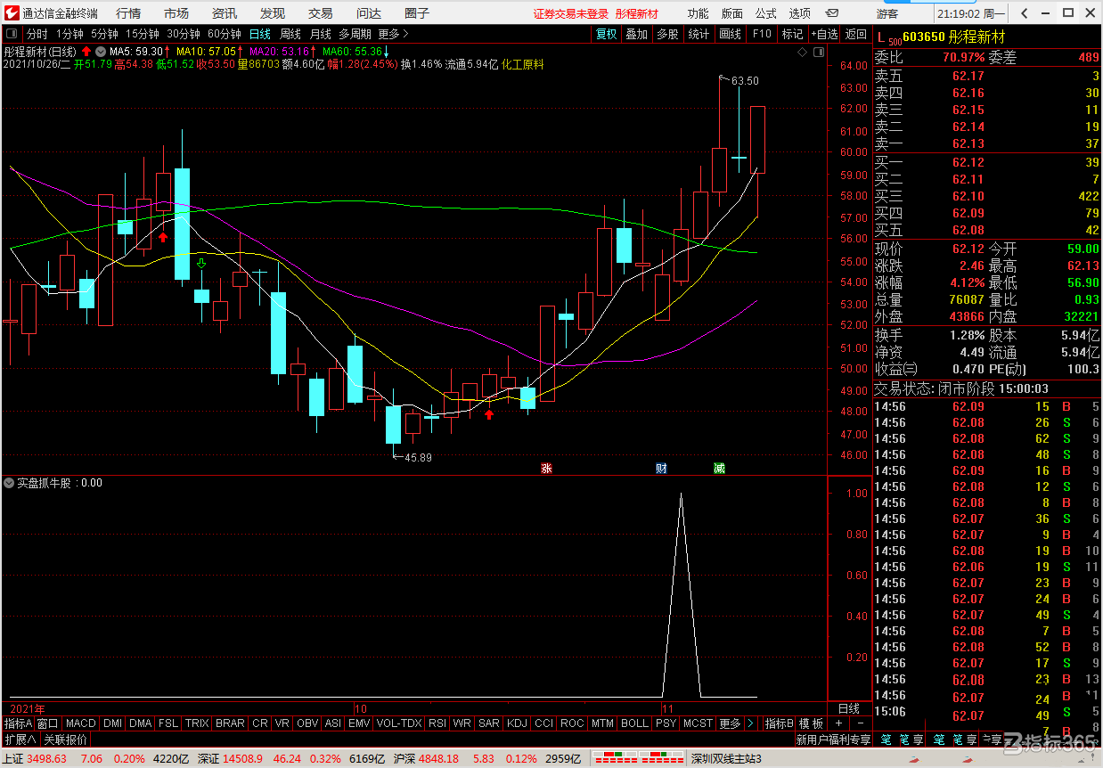The image size is (1103, 768).
Task: Click the red up arrow beside 彤程新材(日线)
Action: (x=86, y=52)
